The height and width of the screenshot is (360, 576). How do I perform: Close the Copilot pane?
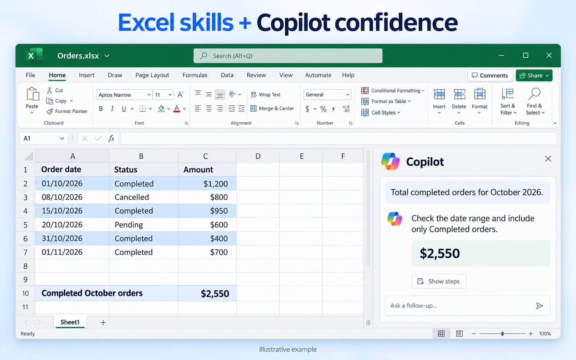(548, 159)
